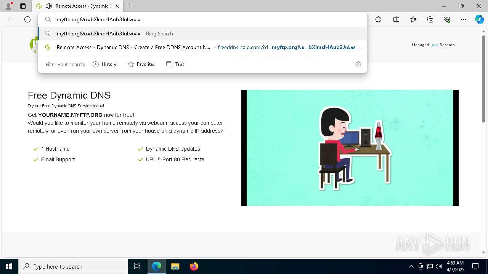Open the Windows Start menu
488x274 pixels.
9,266
